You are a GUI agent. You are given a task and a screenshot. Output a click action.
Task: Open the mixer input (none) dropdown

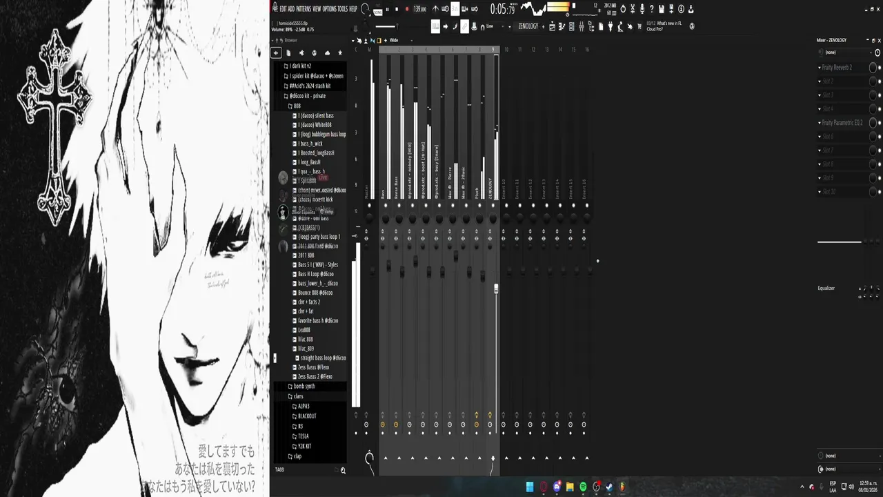pos(845,52)
